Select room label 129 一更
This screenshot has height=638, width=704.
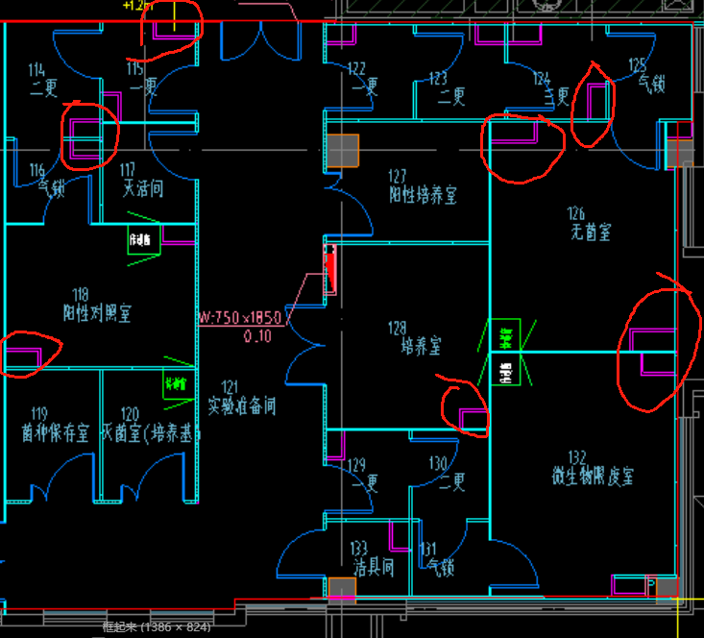click(x=363, y=475)
